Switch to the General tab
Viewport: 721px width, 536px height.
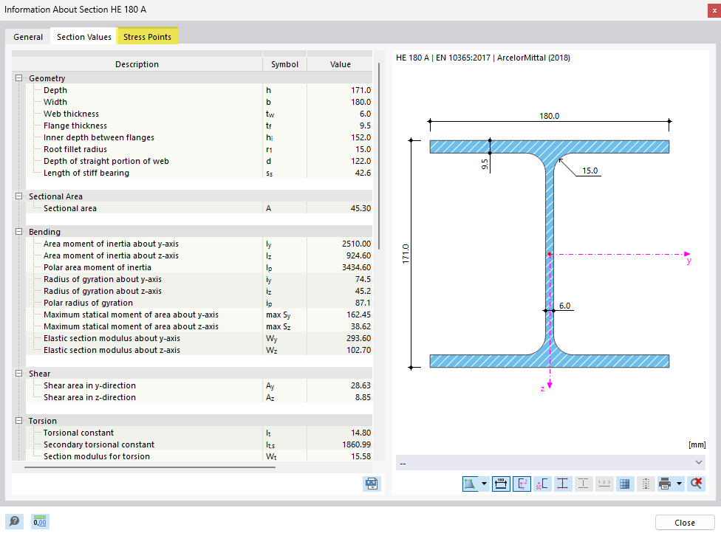click(x=28, y=37)
